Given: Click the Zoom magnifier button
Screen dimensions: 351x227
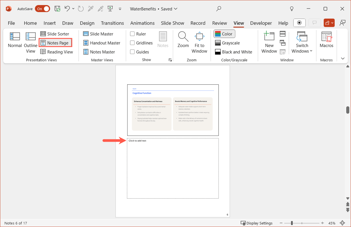Looking at the screenshot, I should click(183, 40).
